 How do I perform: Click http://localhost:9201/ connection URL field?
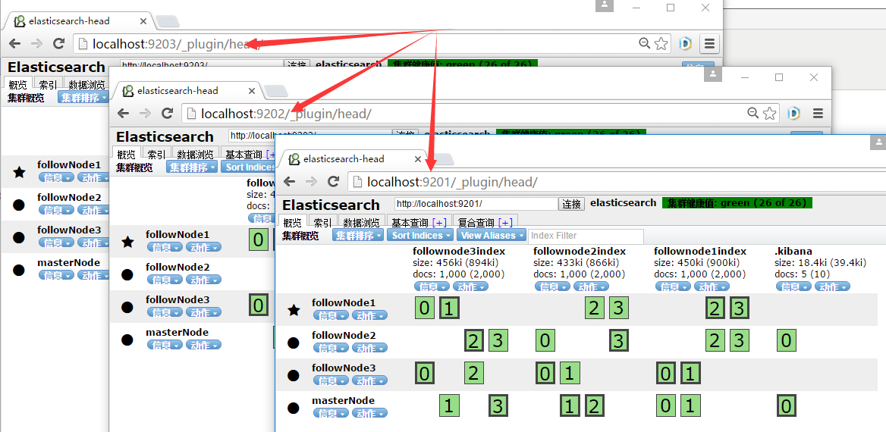[476, 204]
